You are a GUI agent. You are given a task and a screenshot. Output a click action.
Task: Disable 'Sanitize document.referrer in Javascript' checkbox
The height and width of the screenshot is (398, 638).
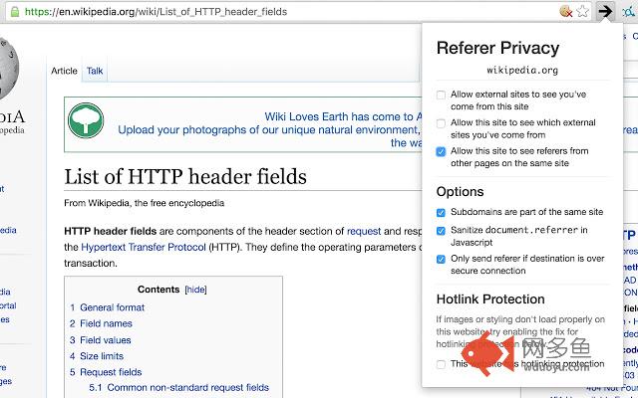point(441,231)
